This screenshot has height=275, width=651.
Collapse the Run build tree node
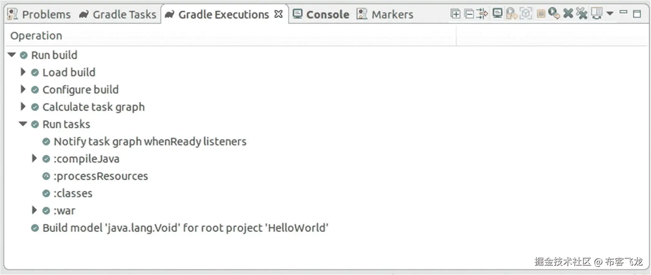pyautogui.click(x=12, y=55)
